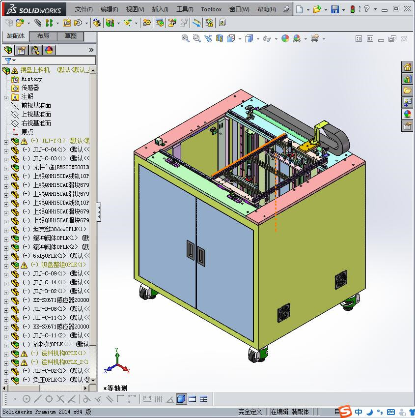Expand the 吸盘整组OPLK<1> tree node
The width and height of the screenshot is (415, 418).
(x=6, y=266)
